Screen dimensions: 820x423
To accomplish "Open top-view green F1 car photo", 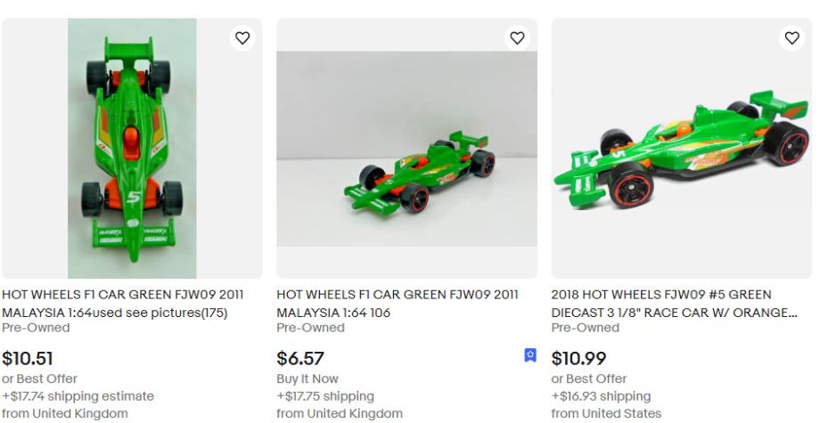I will pos(132,149).
